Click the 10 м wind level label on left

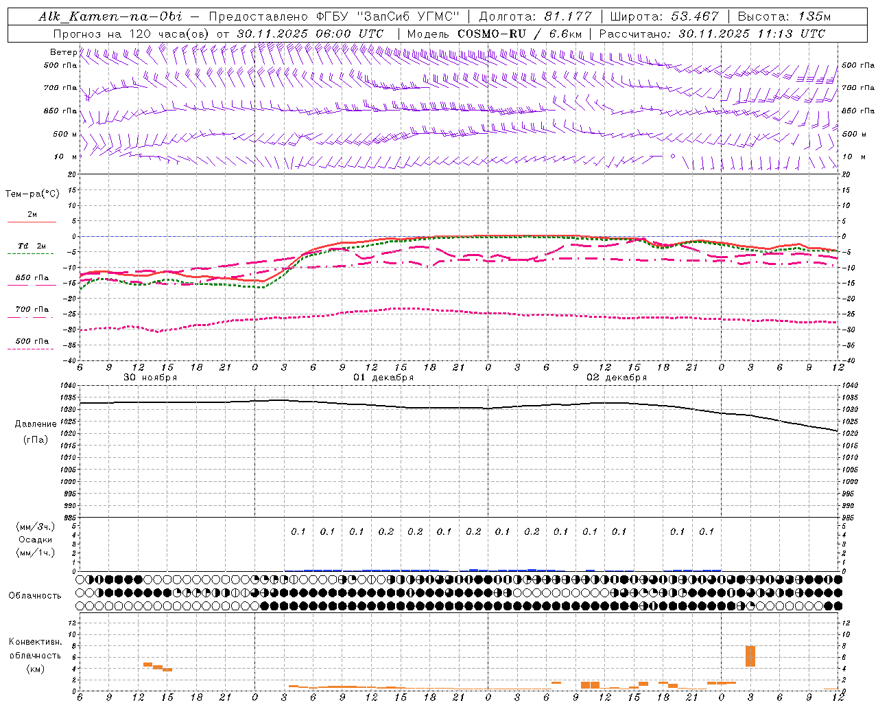(65, 157)
